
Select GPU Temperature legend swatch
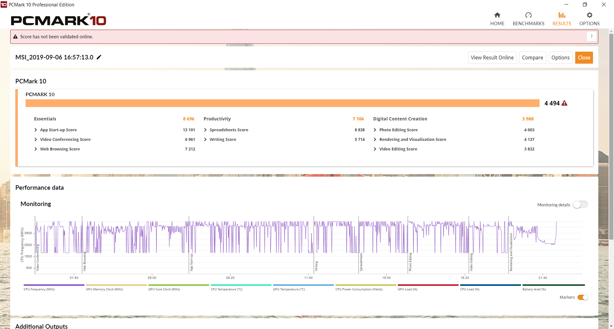click(303, 285)
